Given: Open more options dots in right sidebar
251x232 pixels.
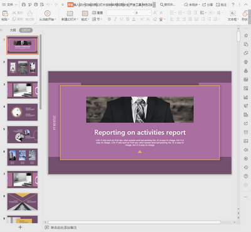Looking at the screenshot, I should point(246,197).
